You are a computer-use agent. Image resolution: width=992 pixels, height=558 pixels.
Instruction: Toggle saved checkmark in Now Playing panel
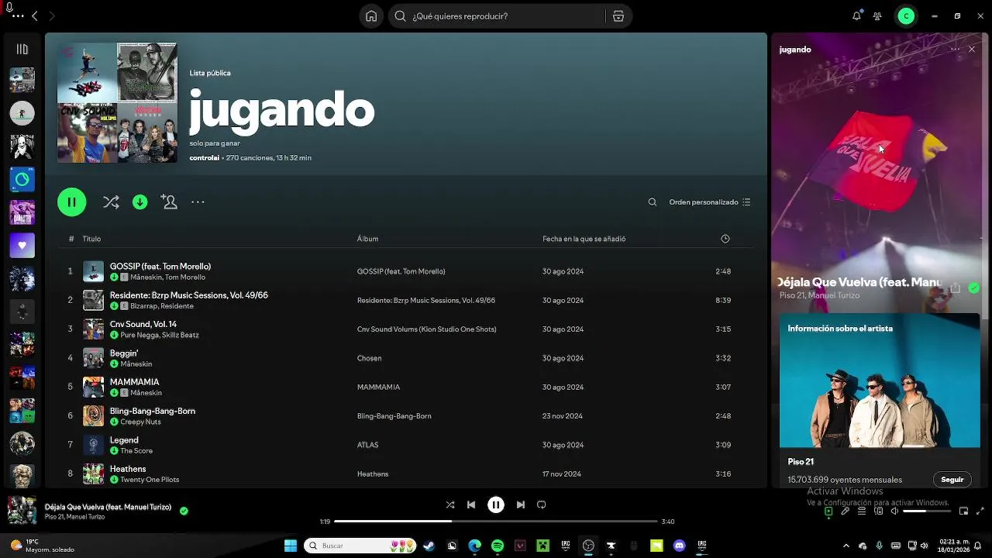point(974,288)
